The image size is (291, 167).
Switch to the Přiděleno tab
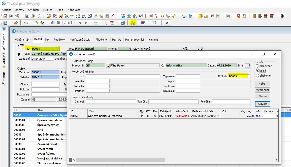(x=101, y=40)
